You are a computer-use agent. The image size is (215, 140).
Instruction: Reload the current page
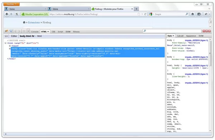click(145, 14)
